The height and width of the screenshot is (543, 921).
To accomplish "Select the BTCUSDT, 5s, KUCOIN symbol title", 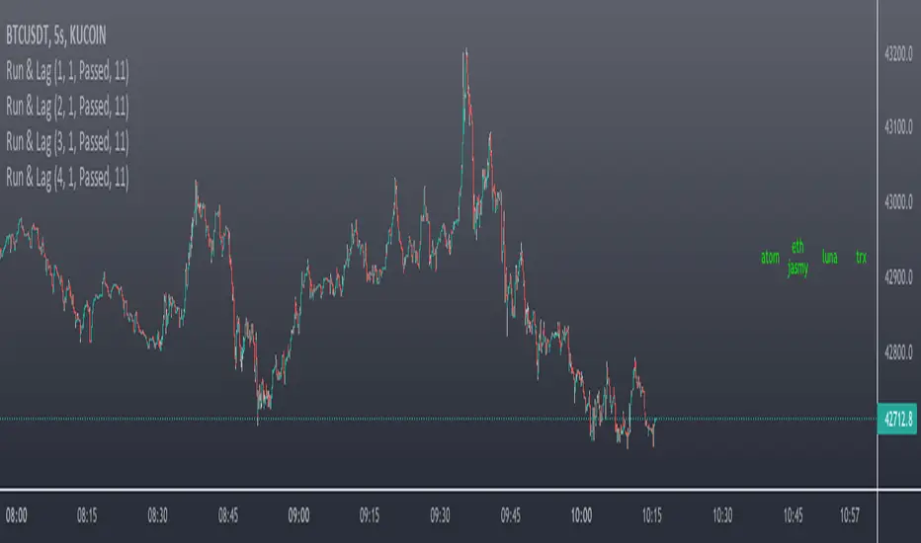I will [x=55, y=37].
